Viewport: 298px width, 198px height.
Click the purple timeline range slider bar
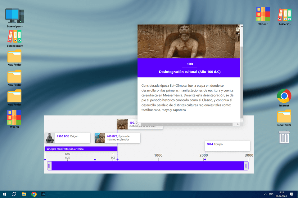(x=148, y=166)
